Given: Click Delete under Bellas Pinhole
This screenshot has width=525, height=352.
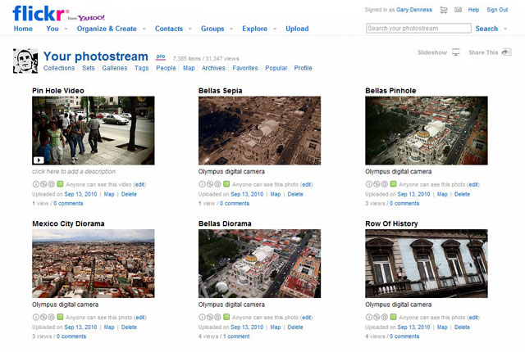Looking at the screenshot, I should [x=462, y=194].
